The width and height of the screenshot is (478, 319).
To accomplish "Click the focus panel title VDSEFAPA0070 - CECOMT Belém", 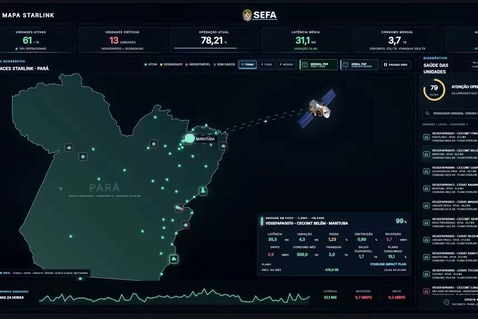I will [307, 223].
